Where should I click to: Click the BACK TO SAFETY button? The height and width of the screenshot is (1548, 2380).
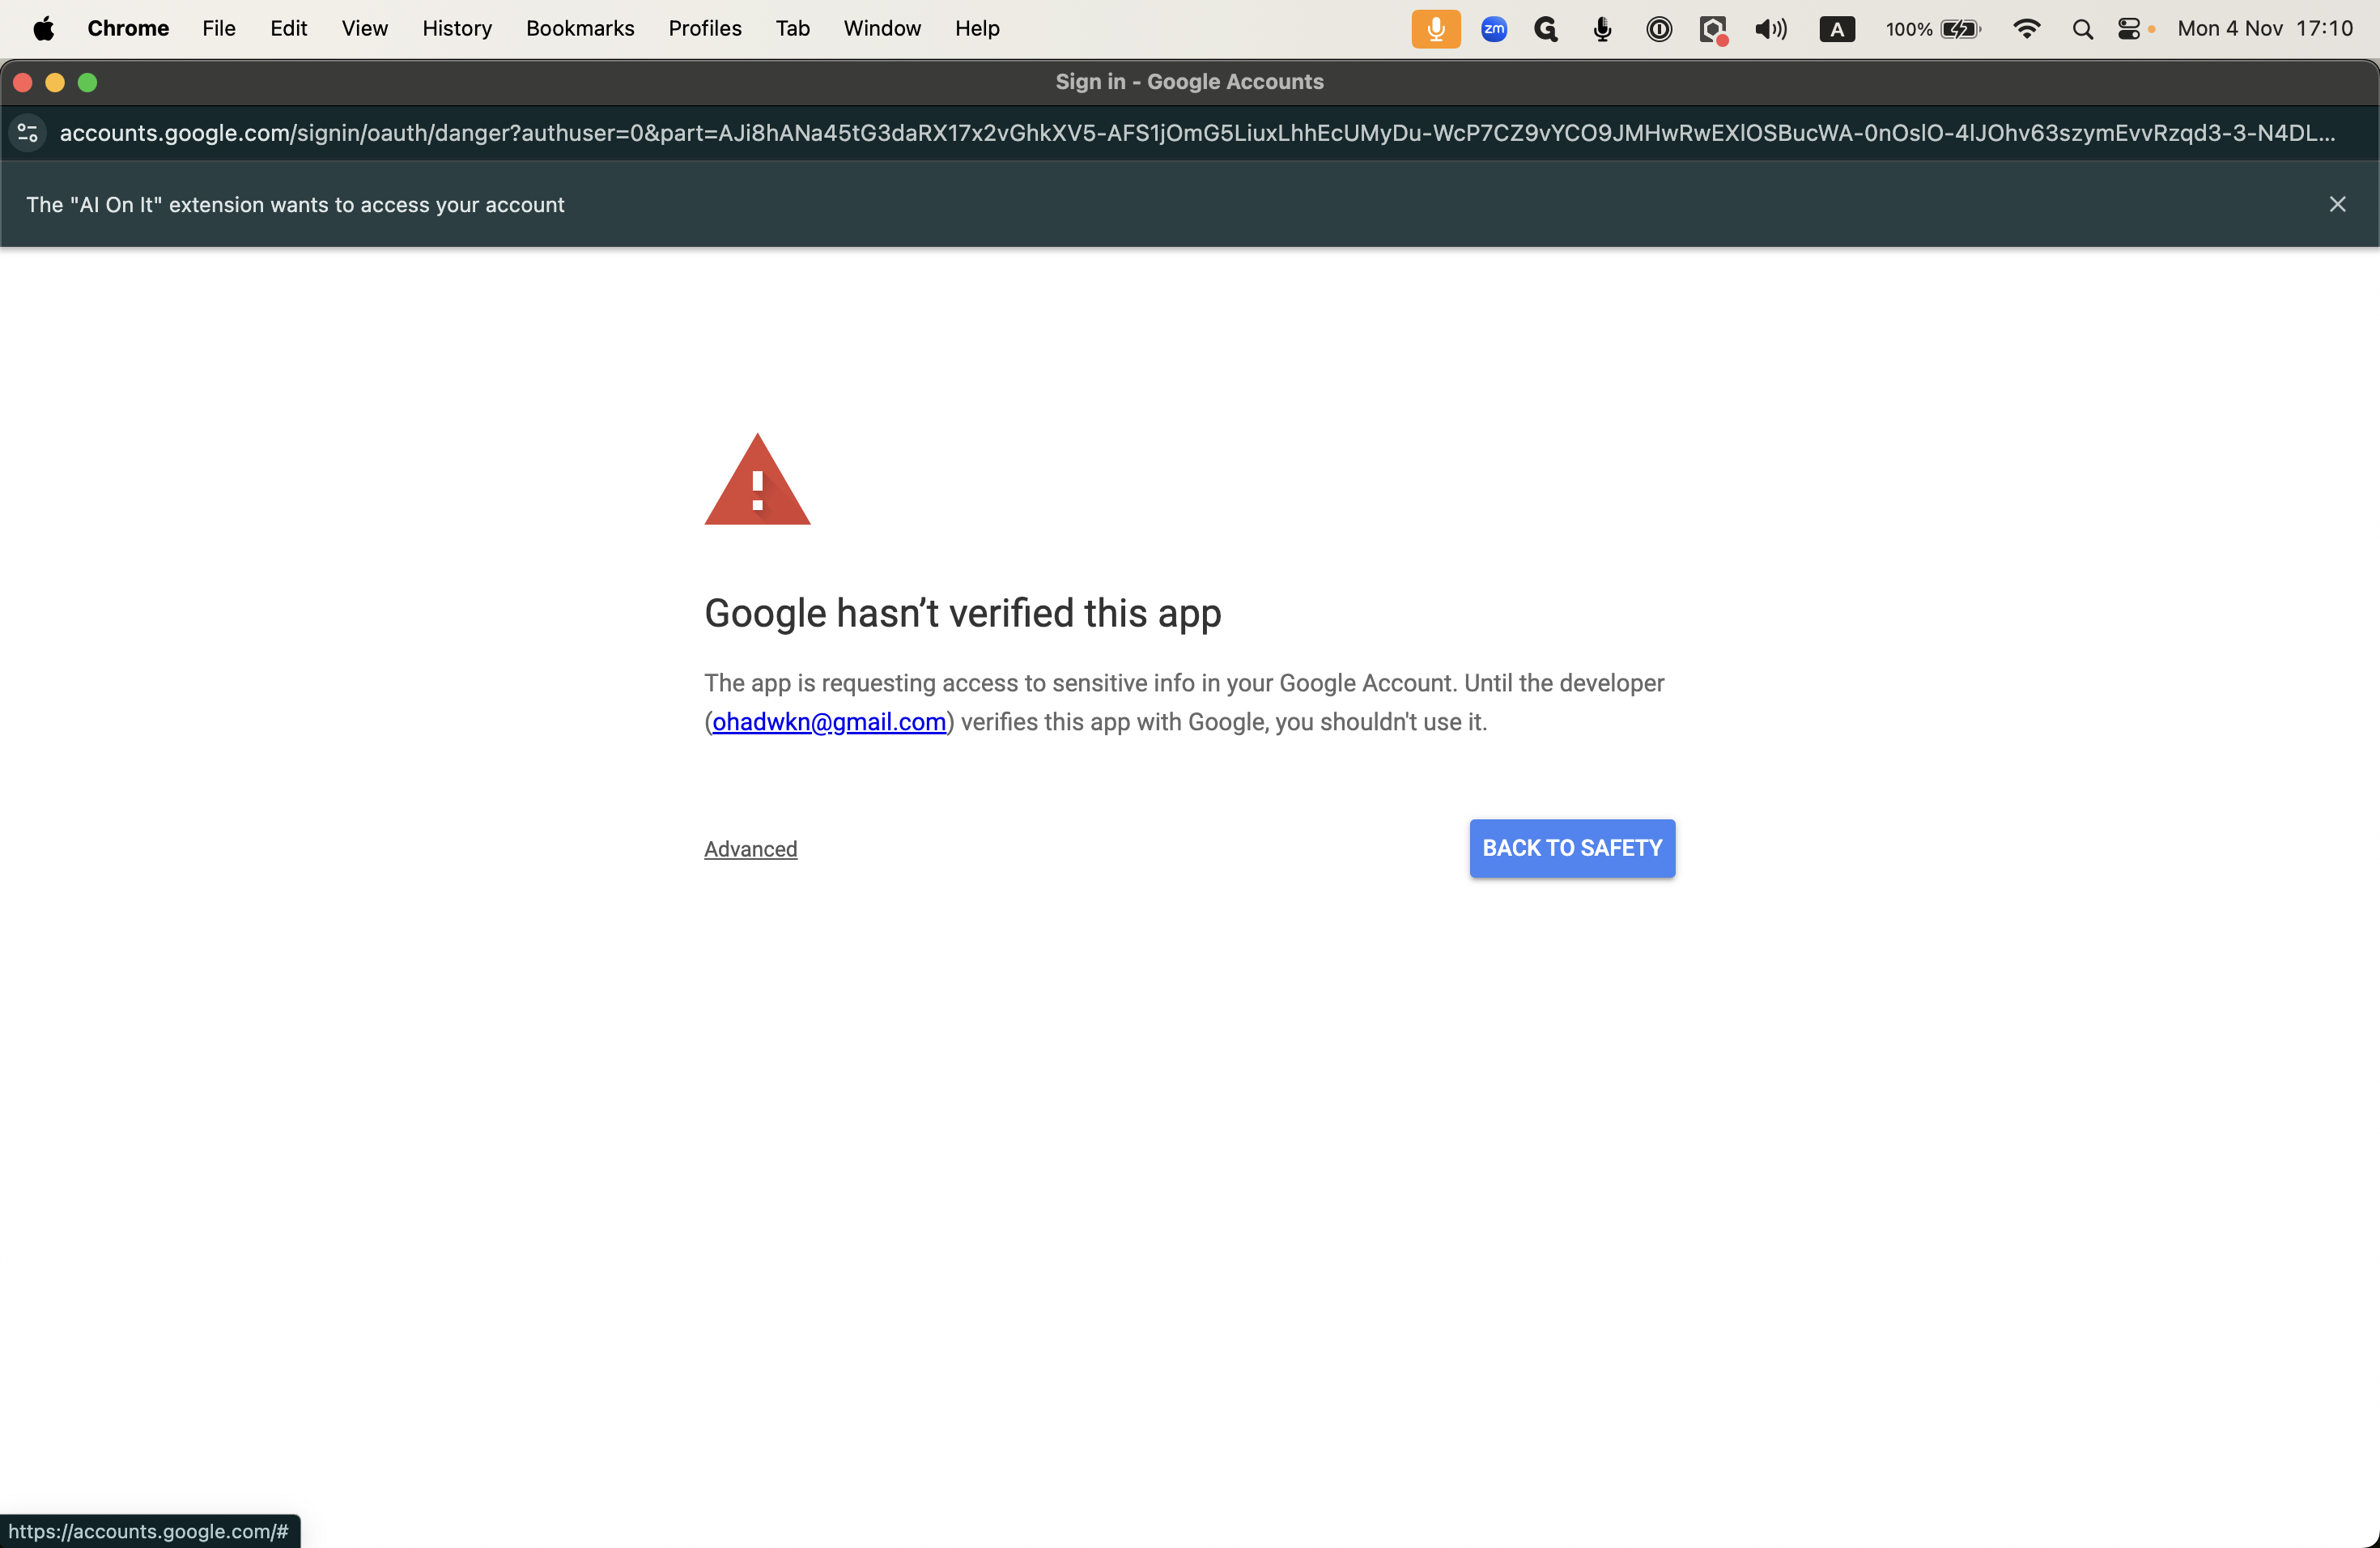1572,848
